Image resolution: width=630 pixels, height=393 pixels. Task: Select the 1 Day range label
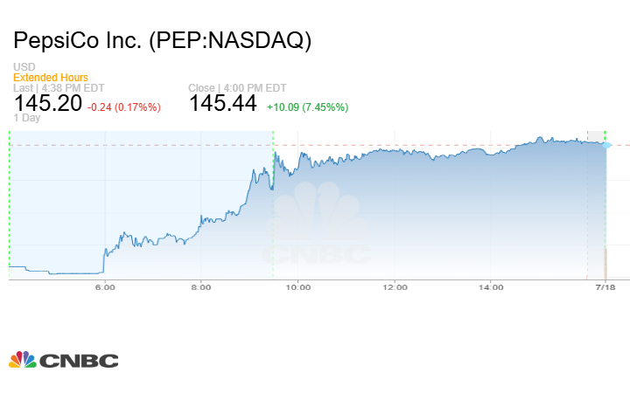tap(28, 117)
